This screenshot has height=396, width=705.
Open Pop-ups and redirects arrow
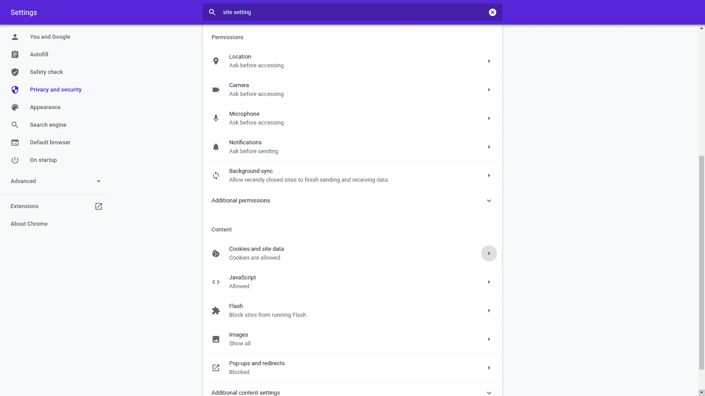coord(489,368)
